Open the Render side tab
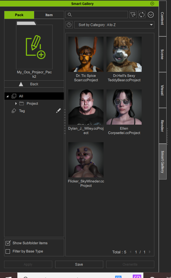Screen dimensions: 171x278 pos(162,126)
